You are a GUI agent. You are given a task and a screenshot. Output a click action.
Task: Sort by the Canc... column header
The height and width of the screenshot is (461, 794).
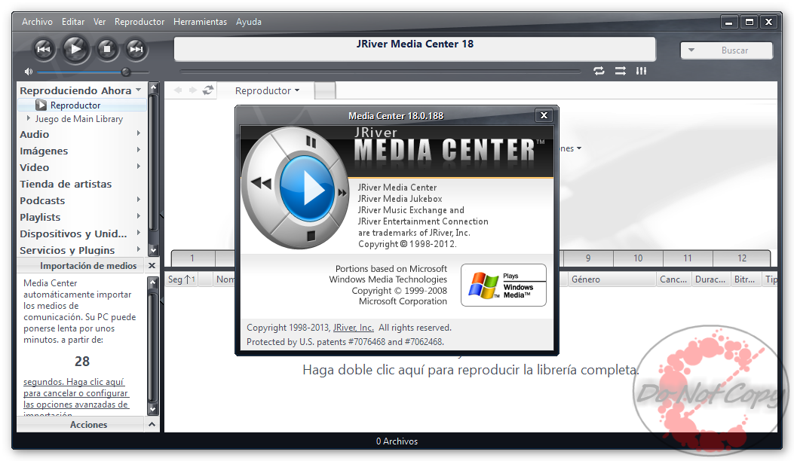[x=673, y=279]
